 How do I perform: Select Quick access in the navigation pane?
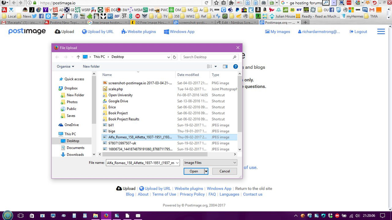point(74,79)
